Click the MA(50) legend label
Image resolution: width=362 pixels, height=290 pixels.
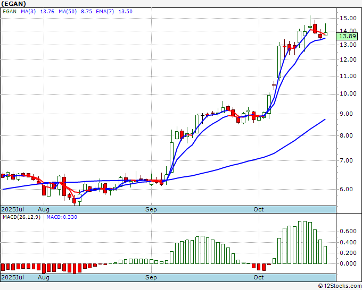[68, 12]
